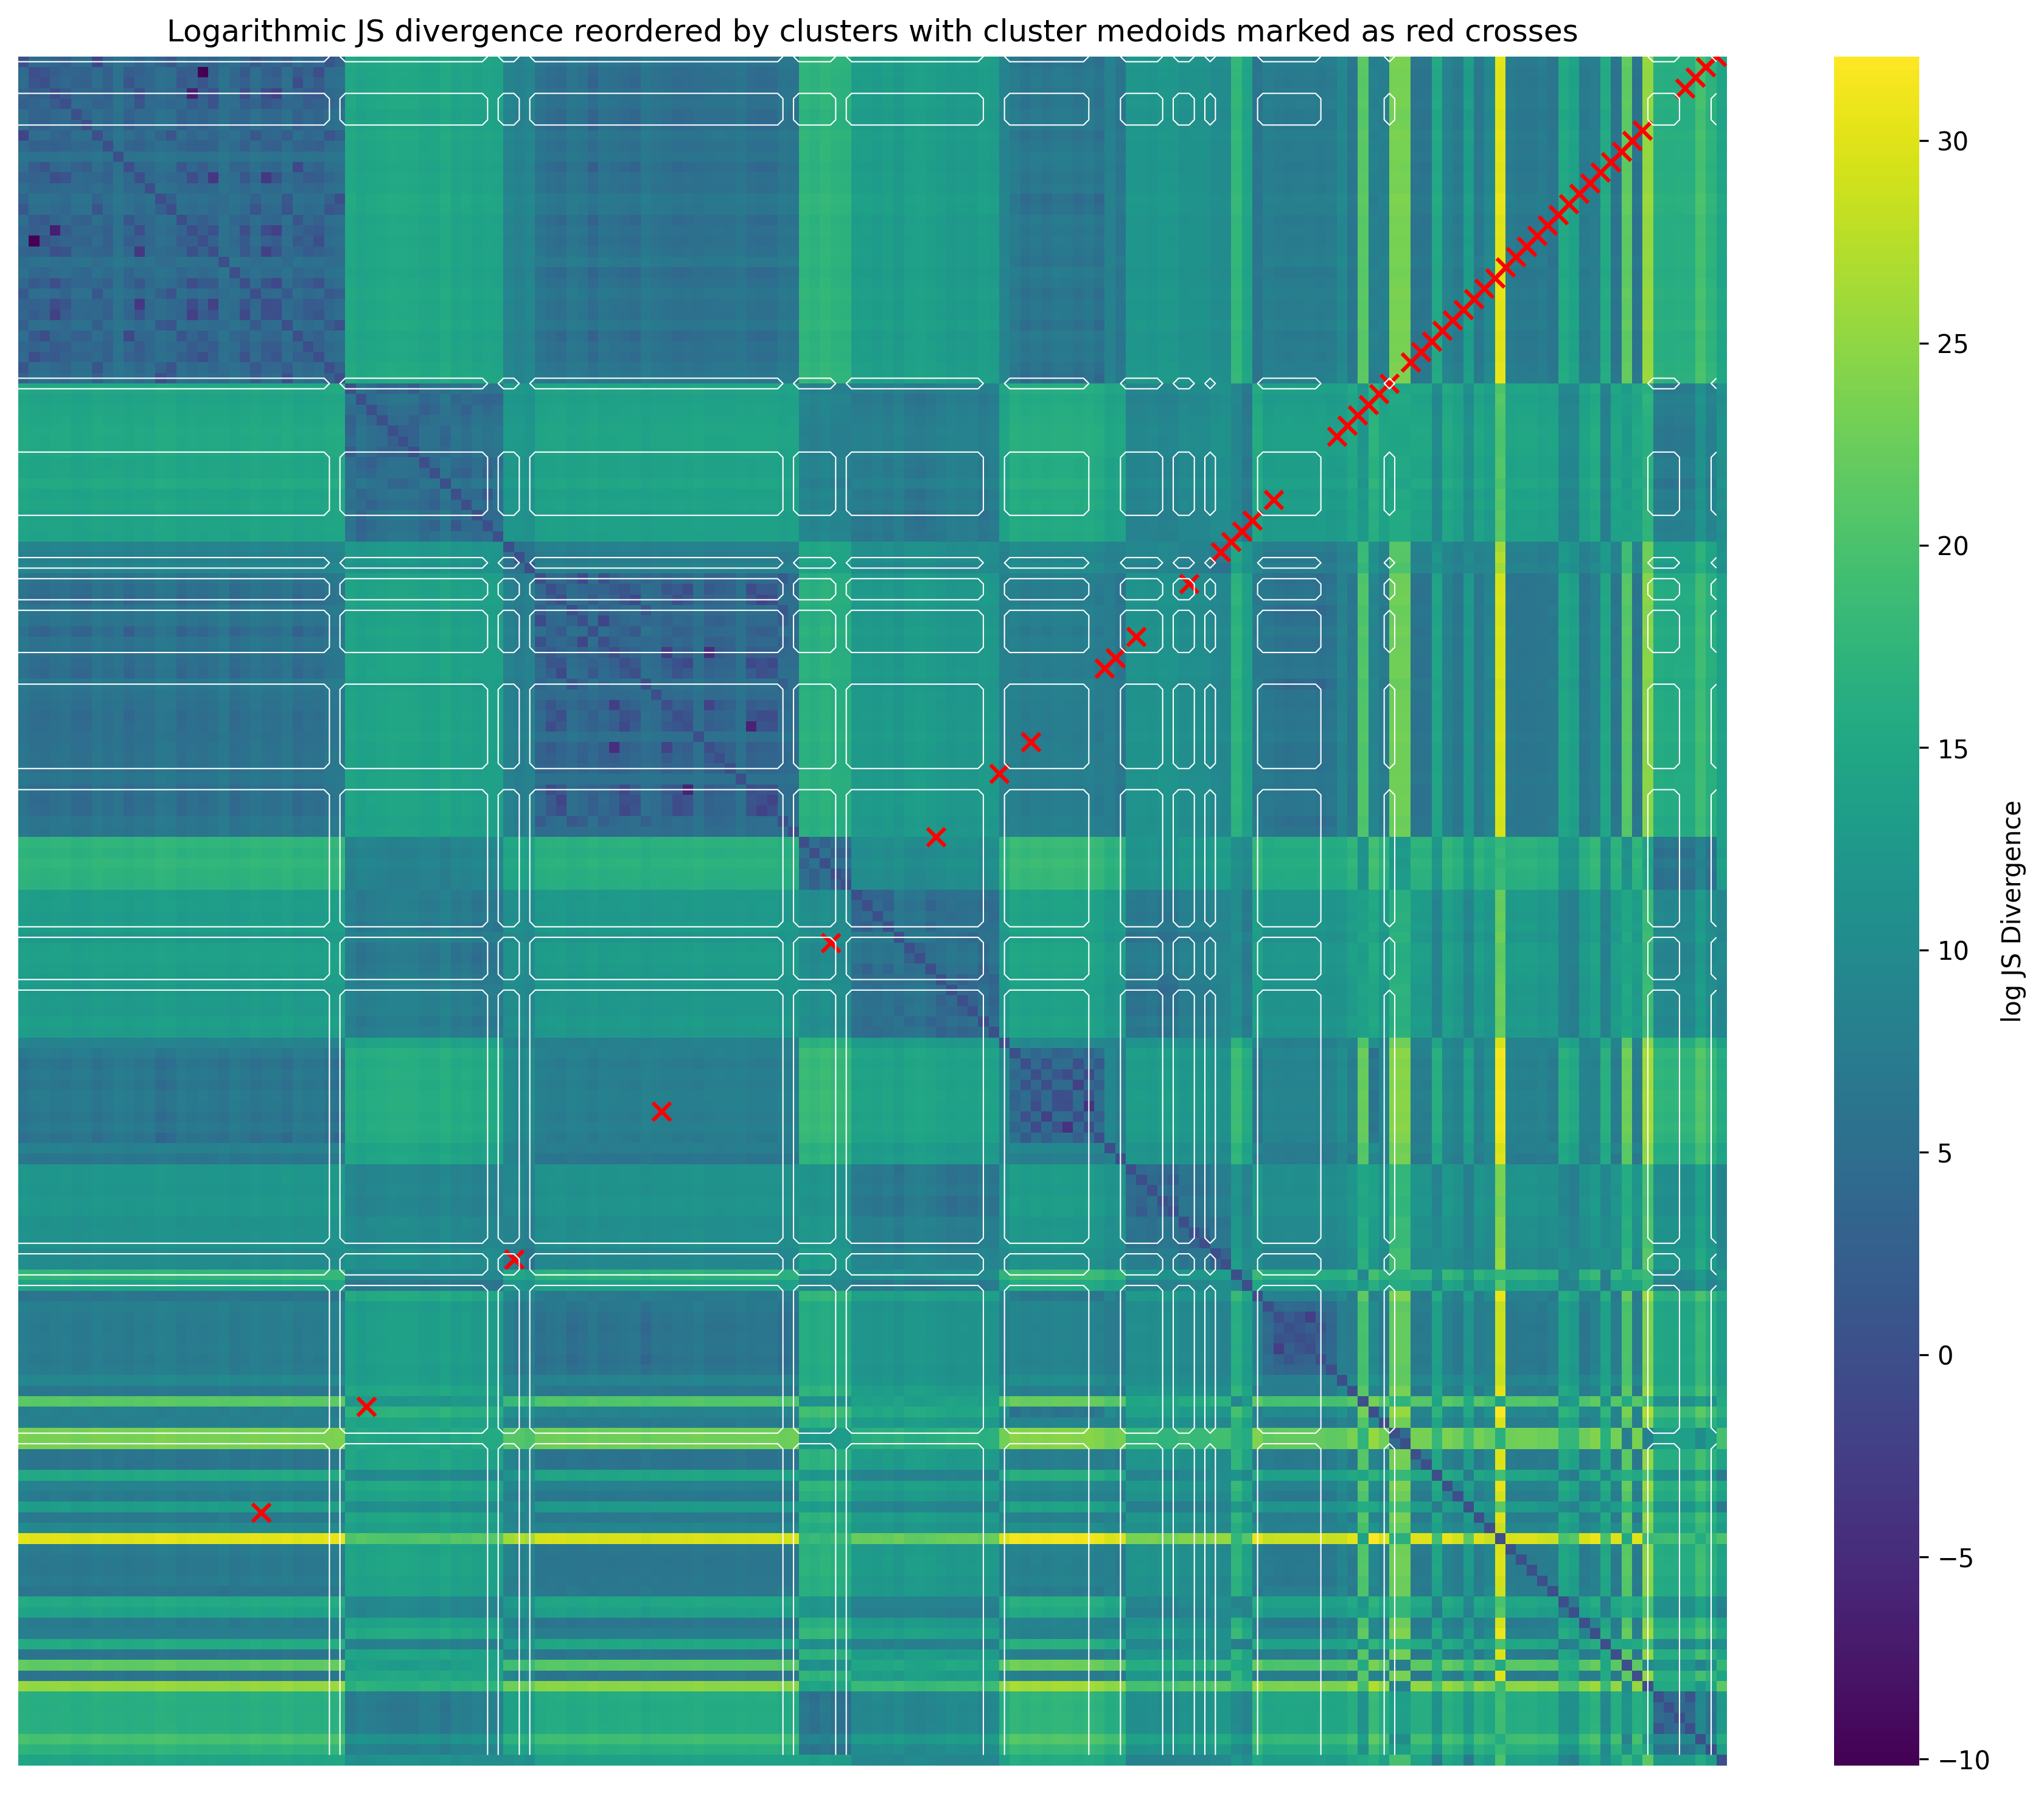Viewport: 2044px width, 1793px height.
Task: Click the colorbar tick label 30
Action: pos(1954,142)
